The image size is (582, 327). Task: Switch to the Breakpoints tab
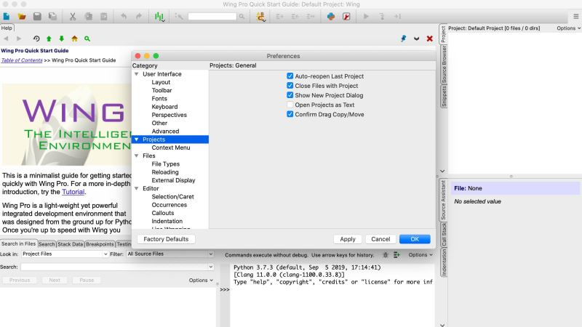point(100,244)
